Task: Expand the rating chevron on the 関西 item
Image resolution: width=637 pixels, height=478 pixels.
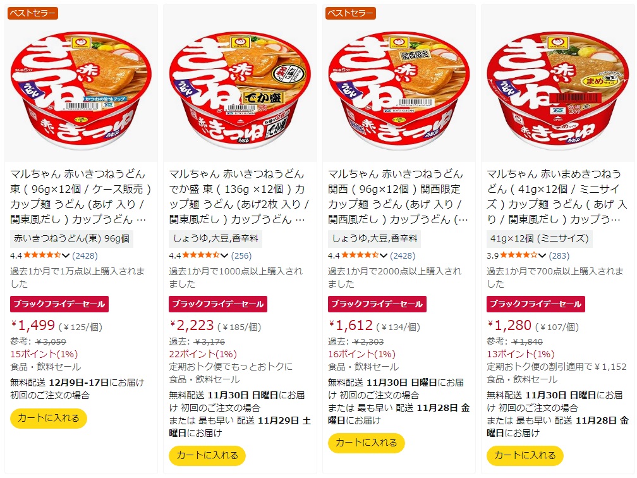Action: 383,255
